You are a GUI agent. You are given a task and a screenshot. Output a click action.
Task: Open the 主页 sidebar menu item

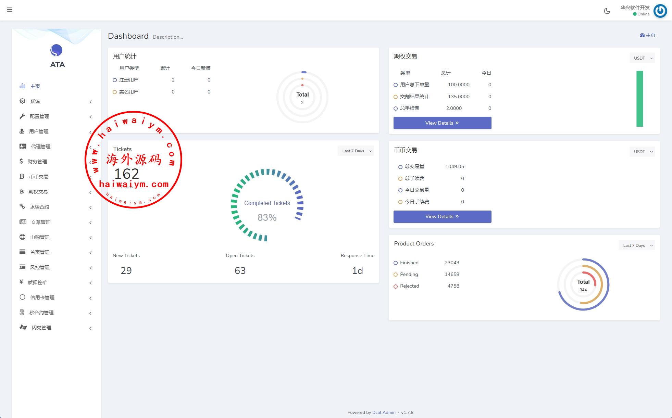pyautogui.click(x=35, y=86)
